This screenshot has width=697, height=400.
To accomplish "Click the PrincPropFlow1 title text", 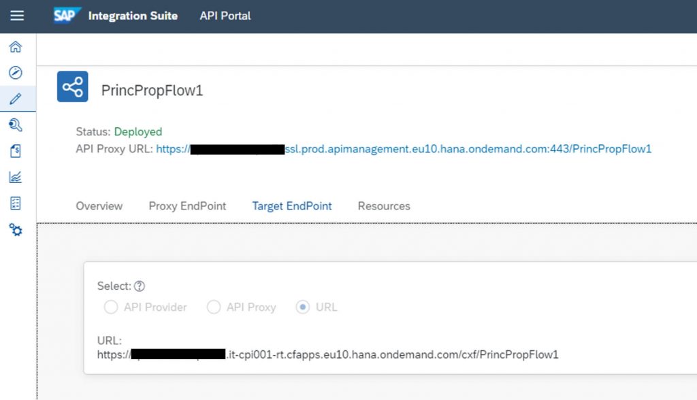I will click(x=152, y=90).
